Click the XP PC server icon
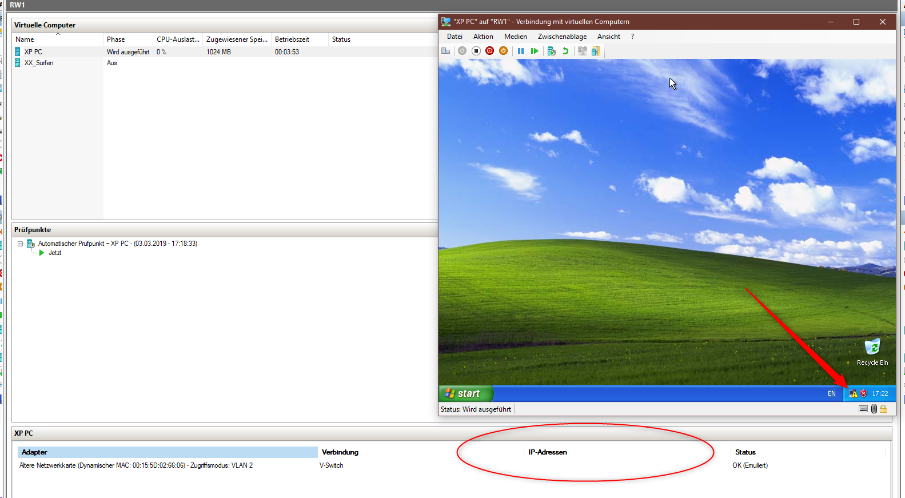 click(18, 52)
